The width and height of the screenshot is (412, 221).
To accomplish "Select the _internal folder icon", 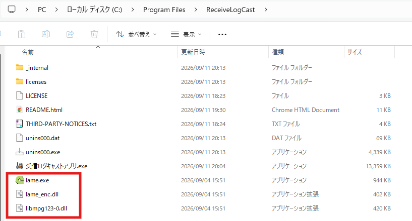I will pos(20,68).
